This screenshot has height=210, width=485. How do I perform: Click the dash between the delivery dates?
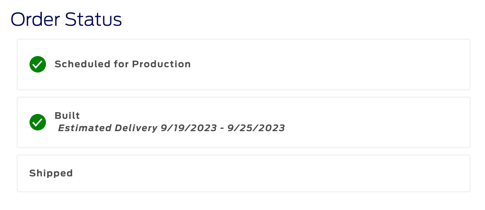click(x=223, y=129)
